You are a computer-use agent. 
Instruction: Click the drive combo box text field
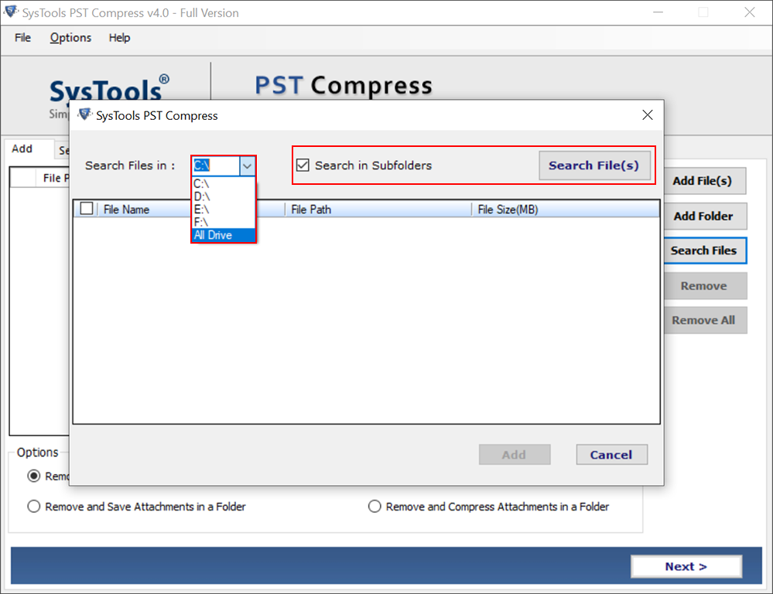216,166
